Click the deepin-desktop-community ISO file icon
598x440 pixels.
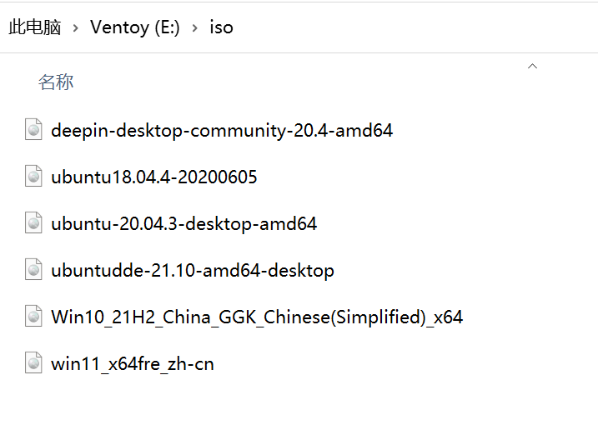33,129
